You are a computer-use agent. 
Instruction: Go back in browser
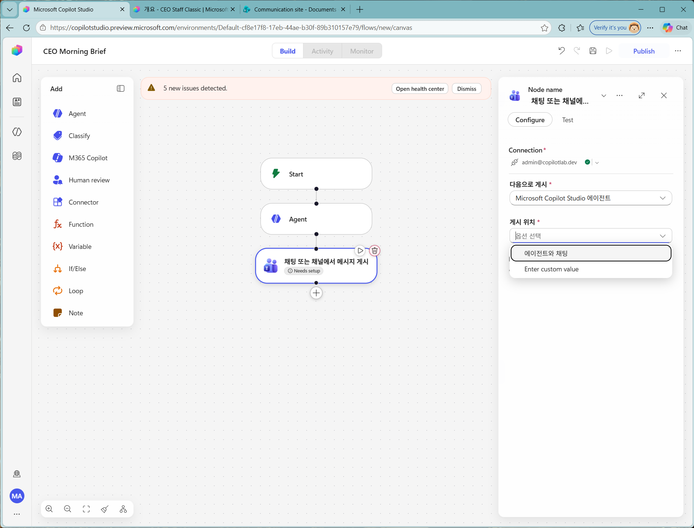click(x=10, y=28)
